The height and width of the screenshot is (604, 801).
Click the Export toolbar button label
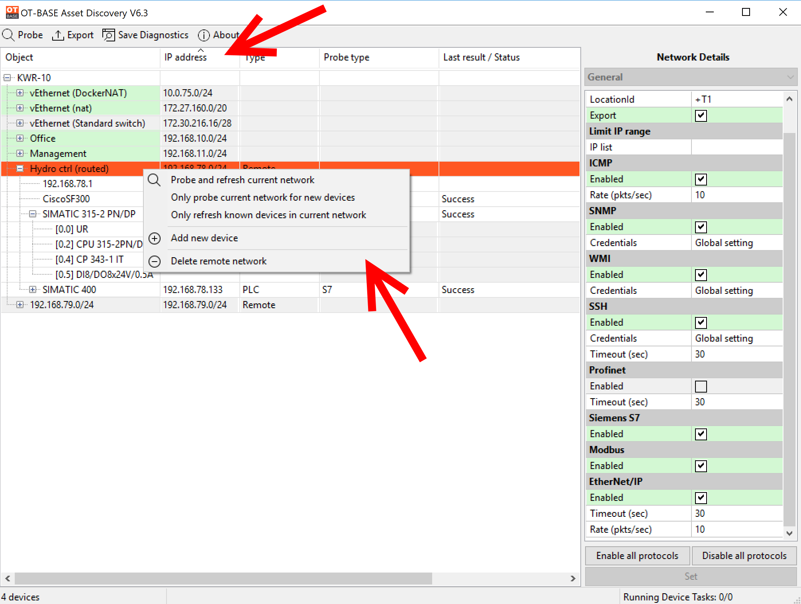point(80,35)
